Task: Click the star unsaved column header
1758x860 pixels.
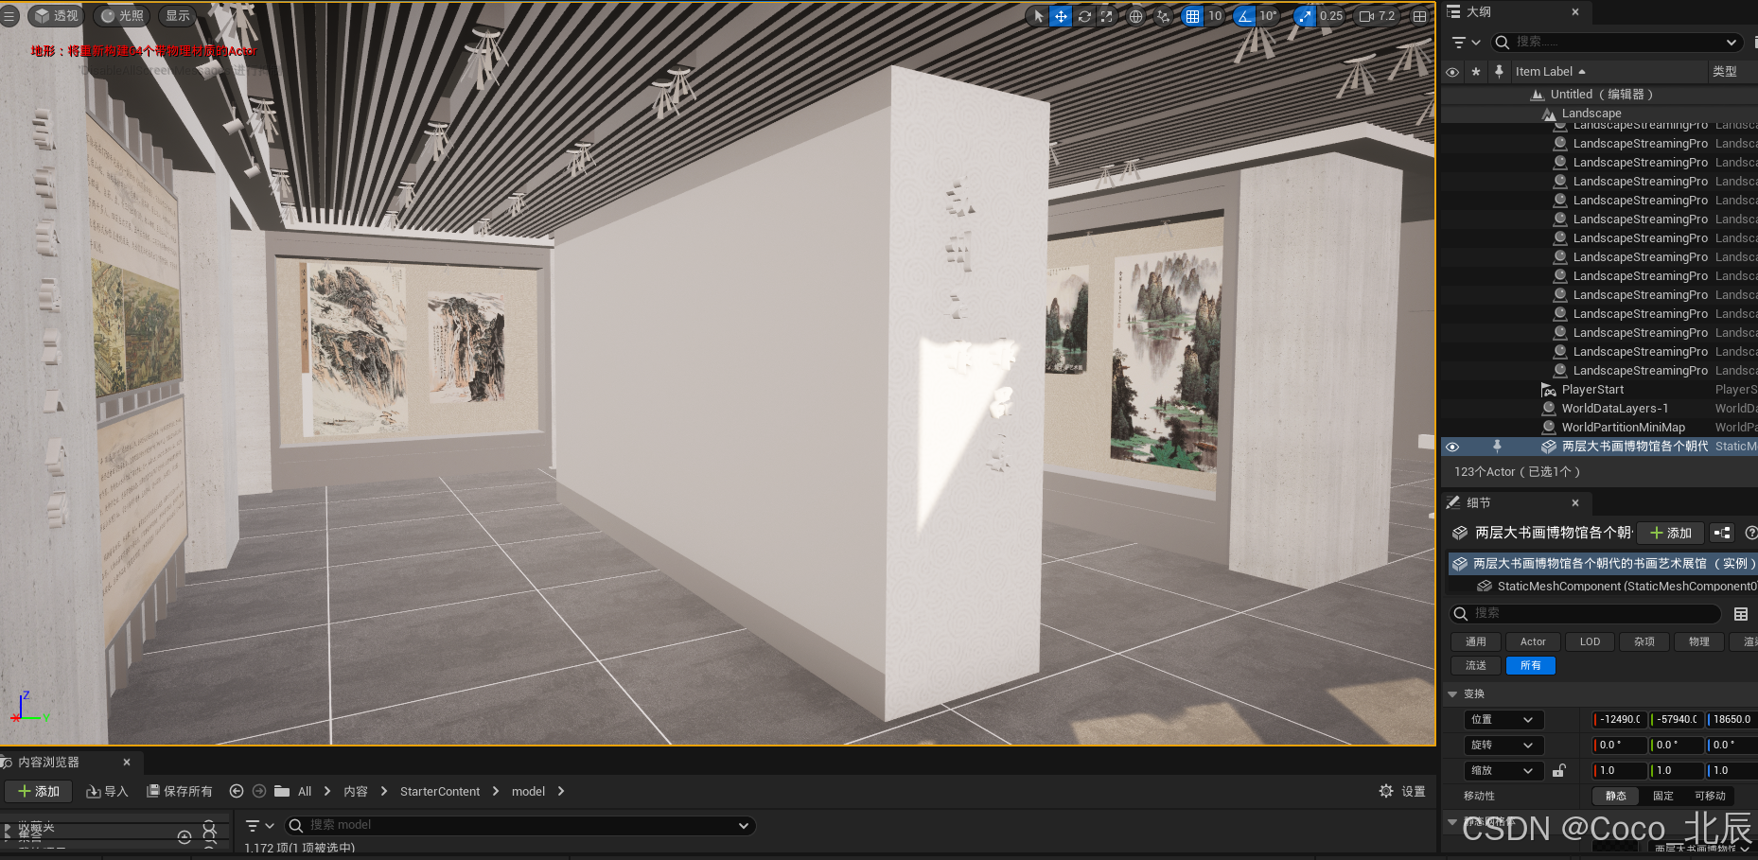Action: click(1475, 72)
